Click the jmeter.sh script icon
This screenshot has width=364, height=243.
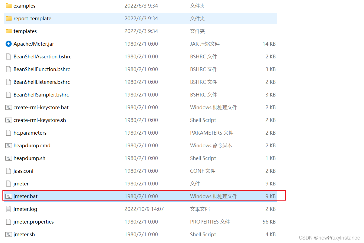pos(9,234)
